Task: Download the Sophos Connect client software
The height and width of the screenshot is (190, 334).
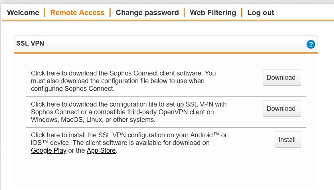Action: point(282,77)
